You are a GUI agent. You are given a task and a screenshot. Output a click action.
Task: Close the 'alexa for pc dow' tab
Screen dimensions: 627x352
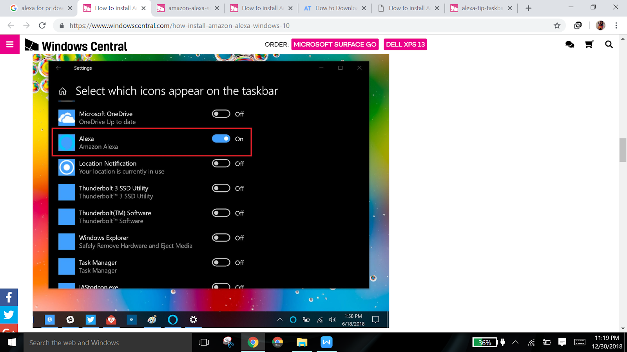[70, 8]
